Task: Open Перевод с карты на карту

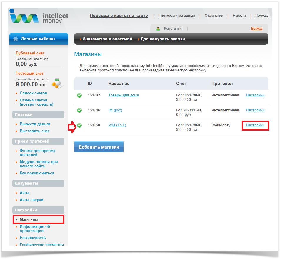Action: click(119, 16)
